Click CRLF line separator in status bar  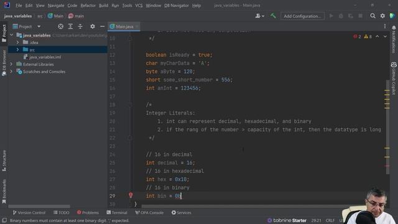pyautogui.click(x=330, y=220)
